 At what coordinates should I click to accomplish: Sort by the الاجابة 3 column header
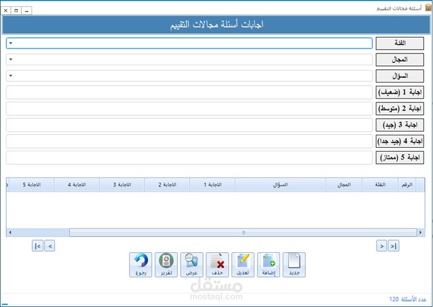pyautogui.click(x=122, y=185)
